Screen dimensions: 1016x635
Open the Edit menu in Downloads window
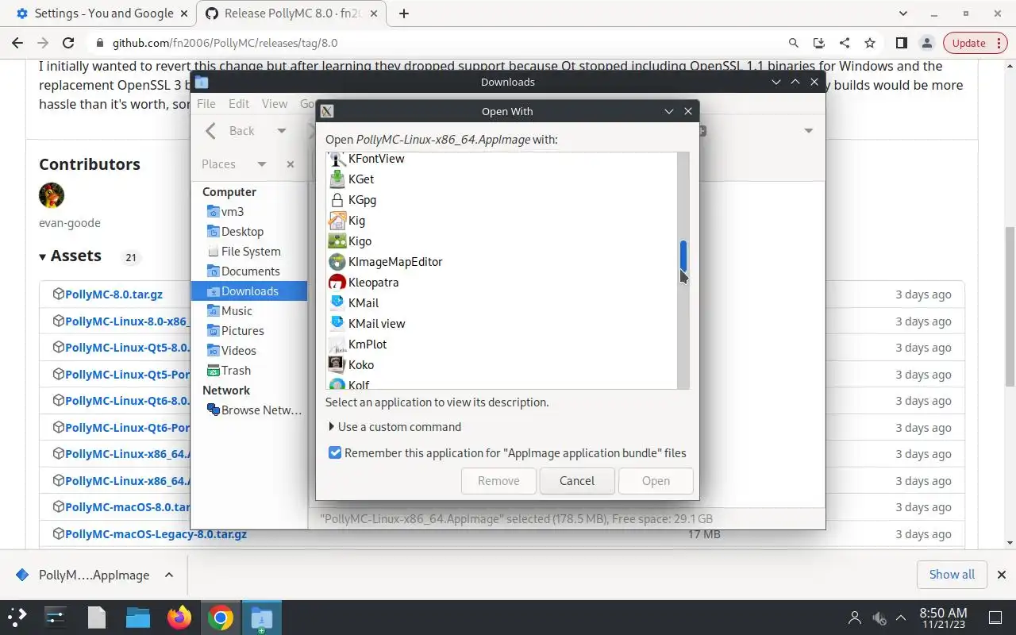[x=239, y=104]
